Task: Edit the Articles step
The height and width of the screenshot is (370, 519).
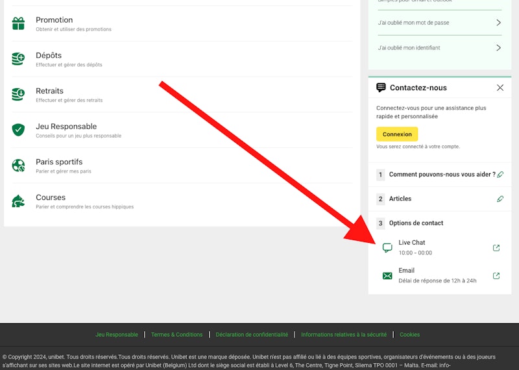Action: pos(500,199)
